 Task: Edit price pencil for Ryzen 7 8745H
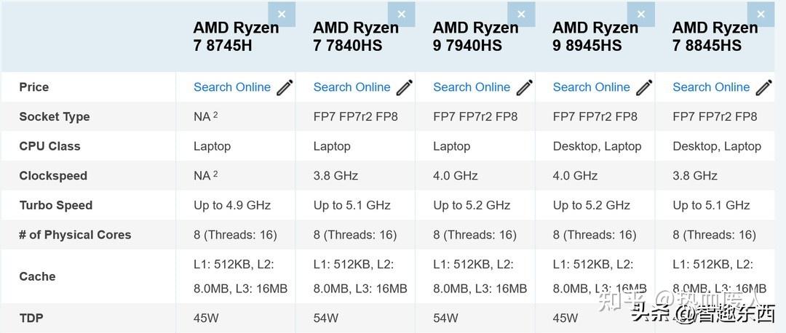285,87
